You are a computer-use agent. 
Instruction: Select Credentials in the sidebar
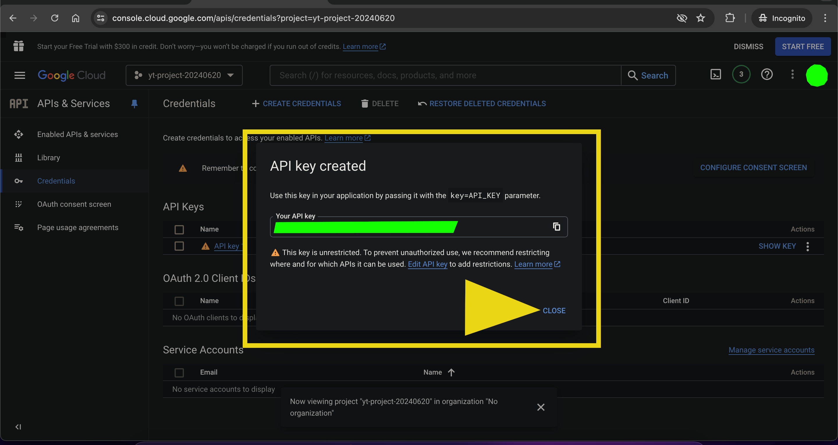click(x=56, y=181)
